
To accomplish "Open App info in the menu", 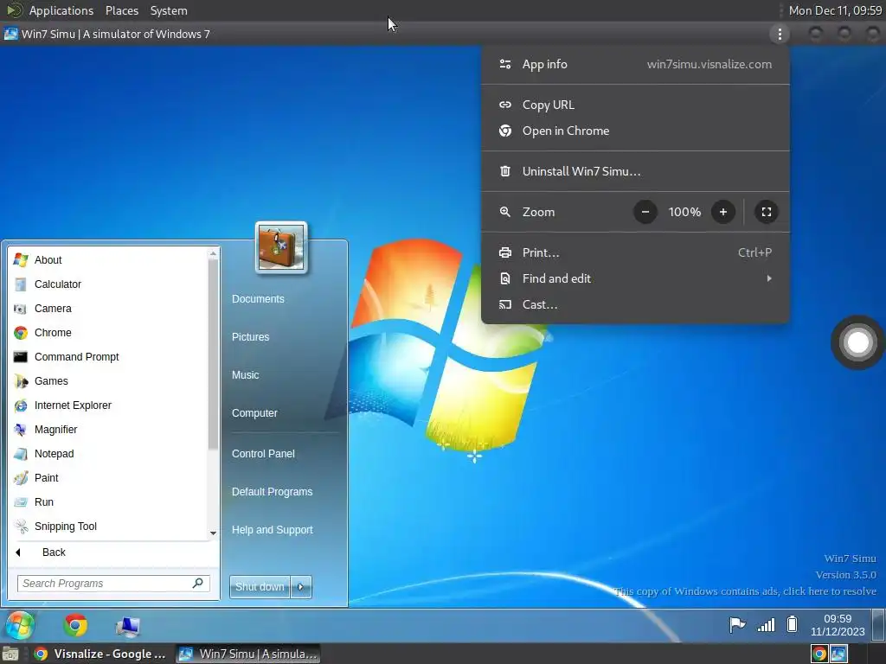I will click(x=635, y=64).
